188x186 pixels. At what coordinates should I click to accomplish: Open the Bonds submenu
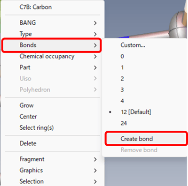coord(52,45)
